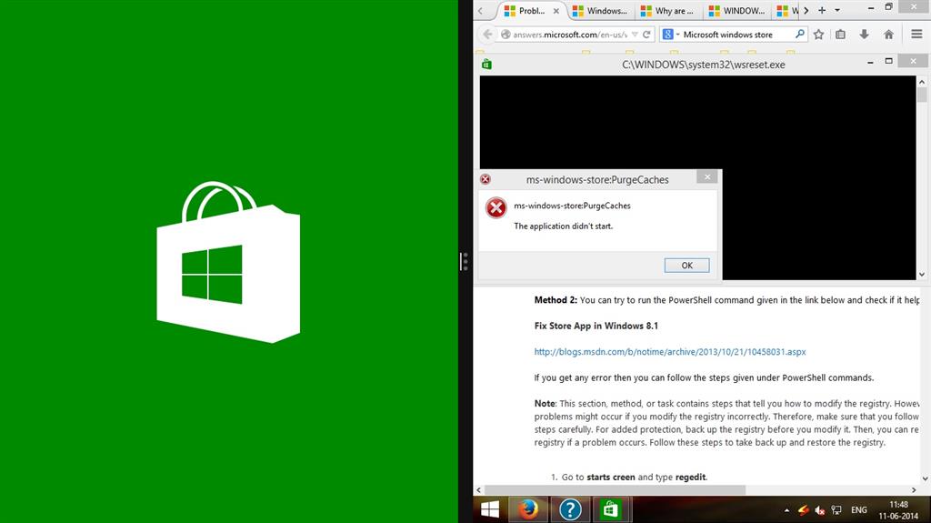931x523 pixels.
Task: Click the magnifier search icon in search box
Action: pyautogui.click(x=800, y=35)
